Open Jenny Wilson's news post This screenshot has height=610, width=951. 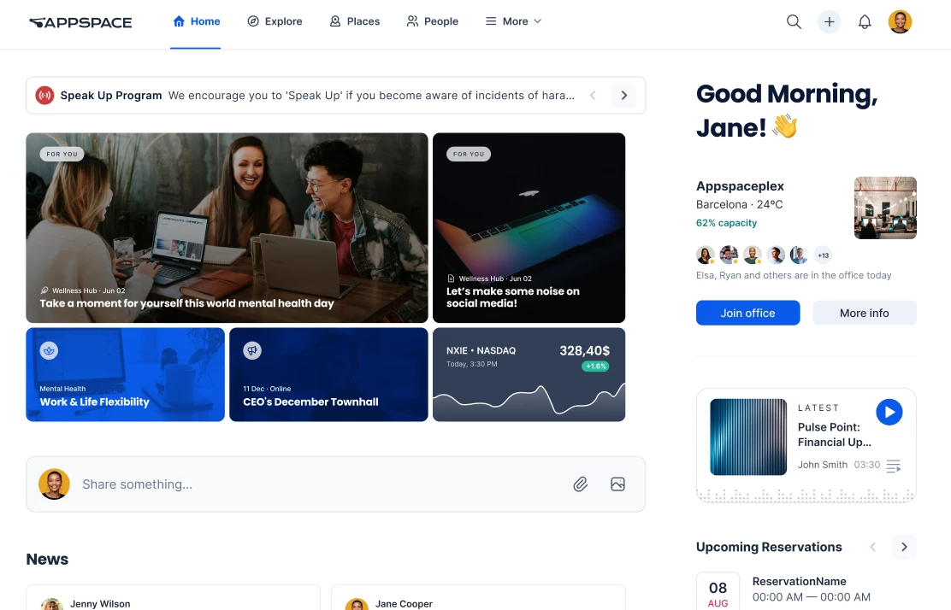[173, 598]
